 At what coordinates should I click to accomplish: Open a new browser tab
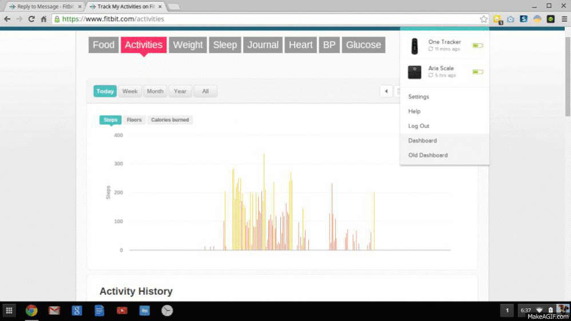(x=174, y=6)
